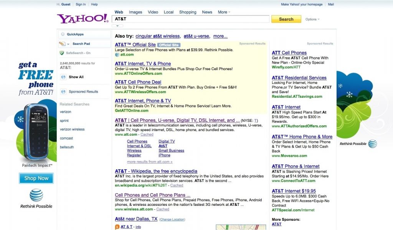Toggle the SafeSearch - On setting

[78, 53]
